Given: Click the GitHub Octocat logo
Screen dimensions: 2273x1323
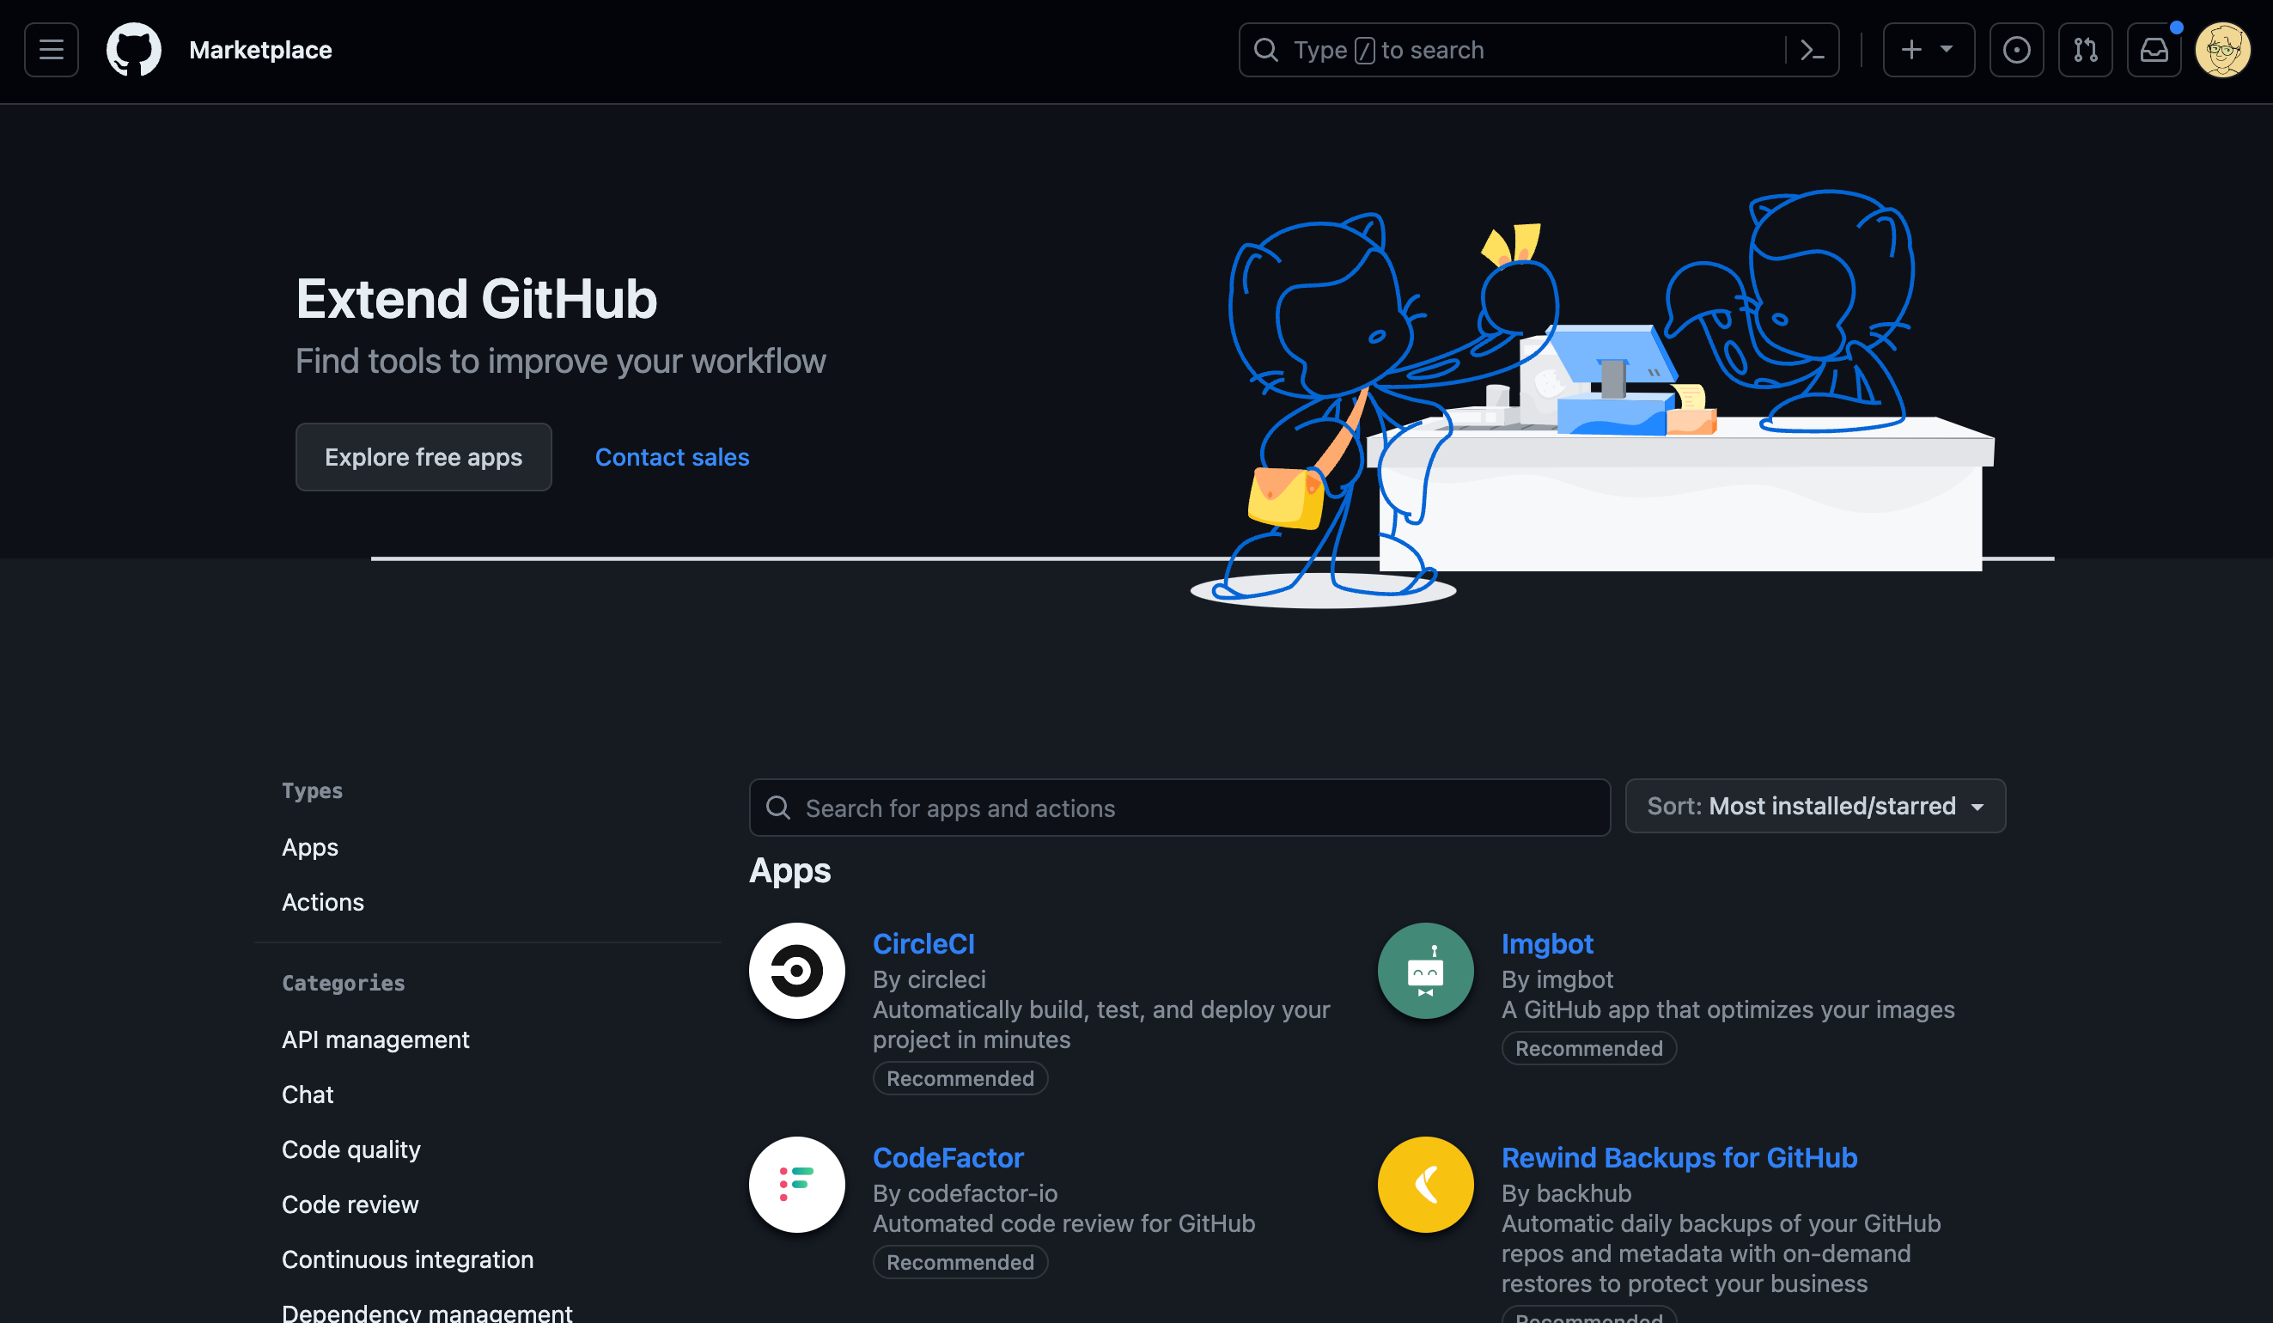Looking at the screenshot, I should point(133,50).
